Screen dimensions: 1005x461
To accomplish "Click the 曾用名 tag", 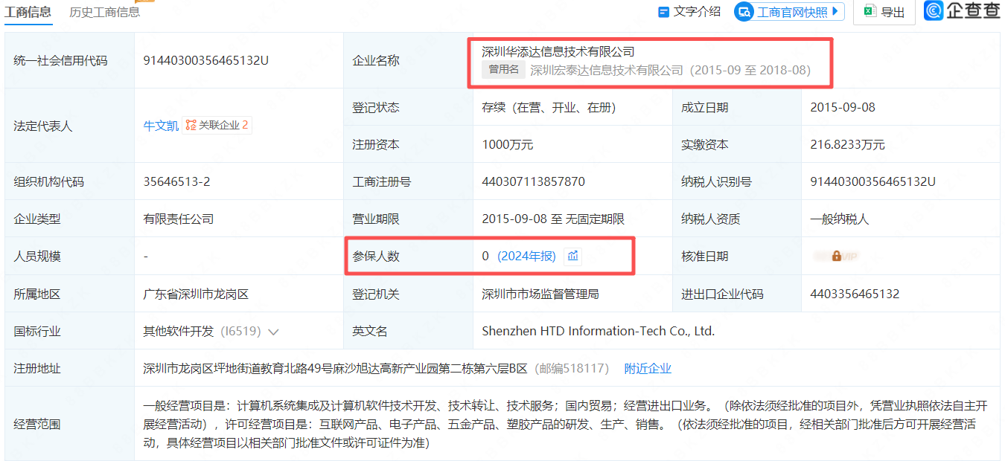I will [504, 69].
